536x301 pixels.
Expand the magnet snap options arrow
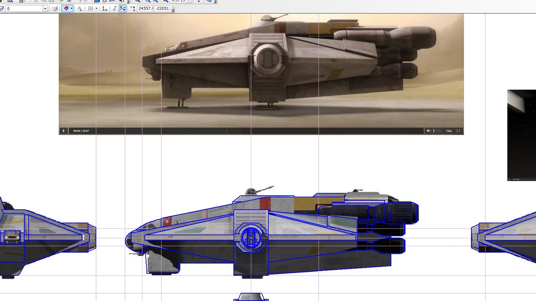click(x=71, y=9)
